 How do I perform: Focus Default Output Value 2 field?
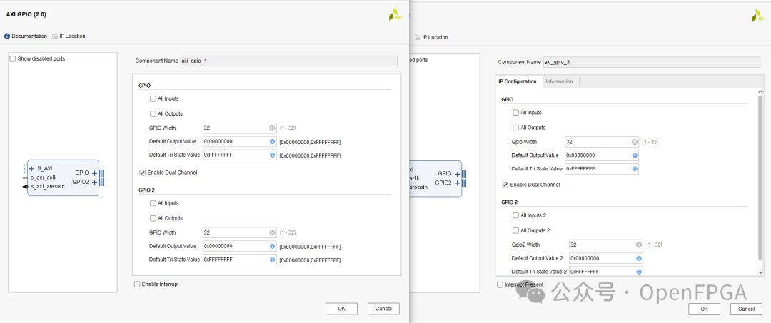pos(606,258)
